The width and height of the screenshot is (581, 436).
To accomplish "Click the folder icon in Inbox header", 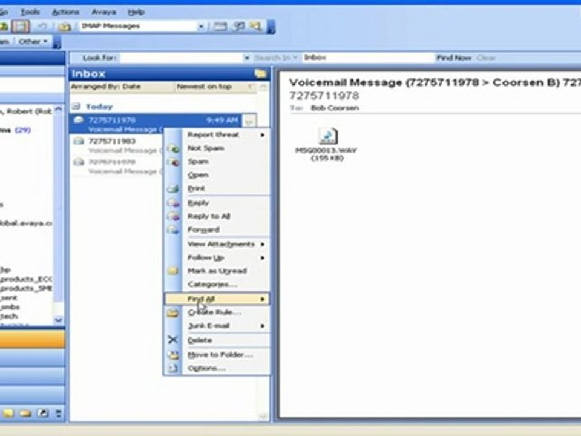I will [260, 74].
